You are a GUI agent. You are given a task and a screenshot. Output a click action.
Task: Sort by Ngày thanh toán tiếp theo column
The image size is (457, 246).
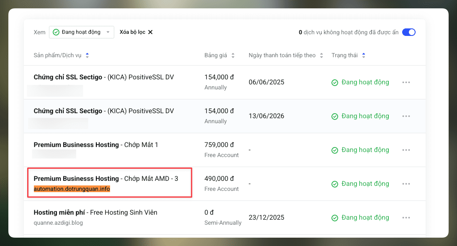(321, 55)
